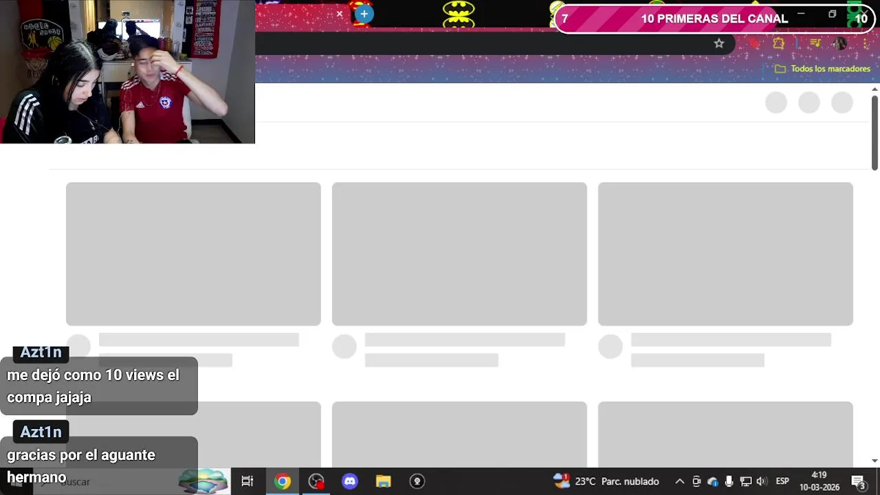Open the volume speaker icon
Screen dimensions: 880x495
point(761,481)
